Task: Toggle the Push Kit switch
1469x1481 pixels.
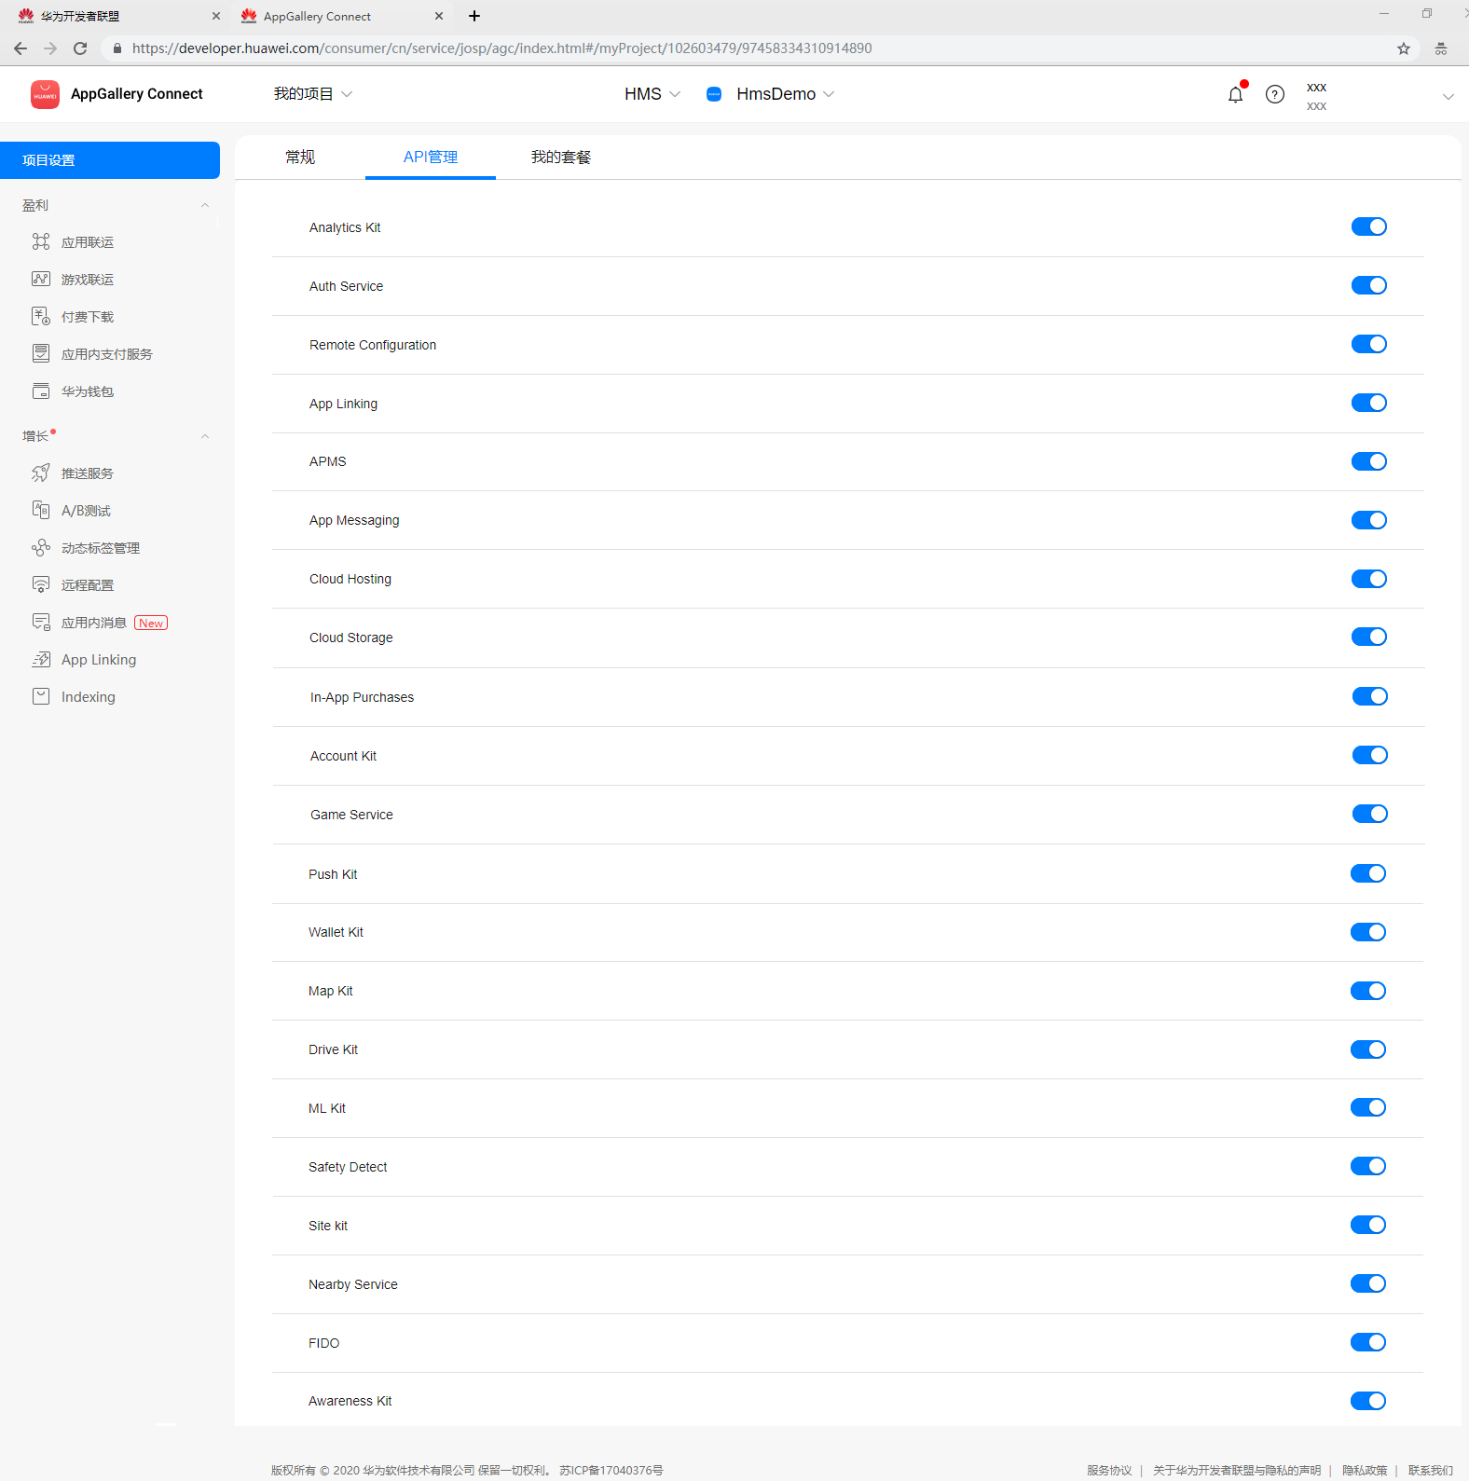Action: [1368, 874]
